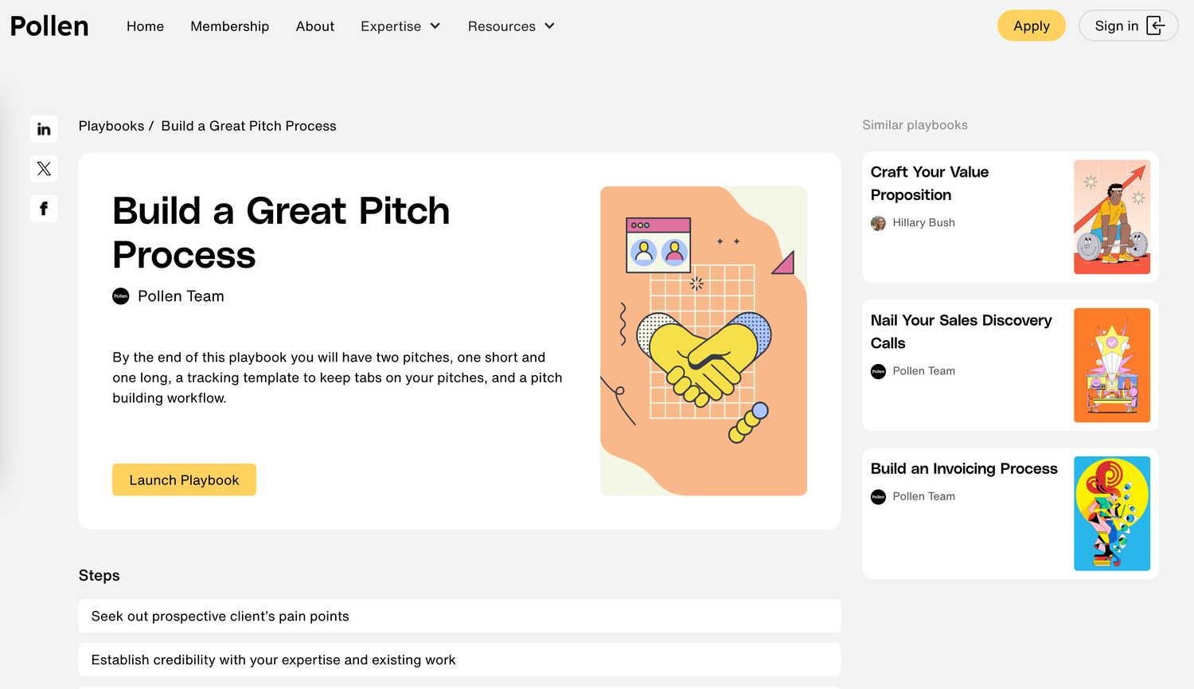Click Pollen avatar on Invoicing Process card

coord(878,496)
